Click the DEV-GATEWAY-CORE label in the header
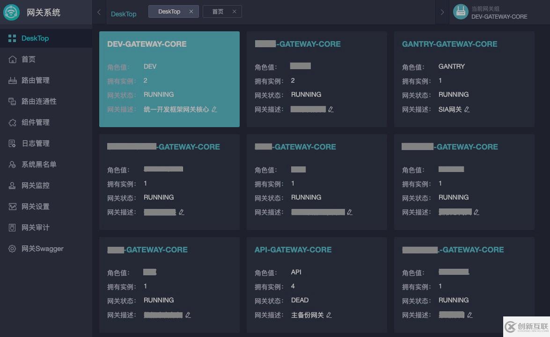Image resolution: width=550 pixels, height=337 pixels. click(499, 17)
